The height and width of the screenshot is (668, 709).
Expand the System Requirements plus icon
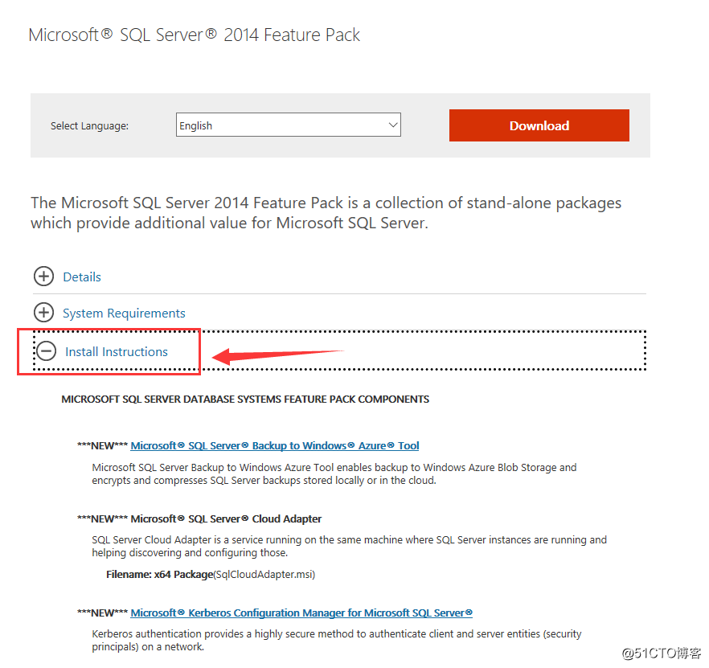(x=44, y=313)
